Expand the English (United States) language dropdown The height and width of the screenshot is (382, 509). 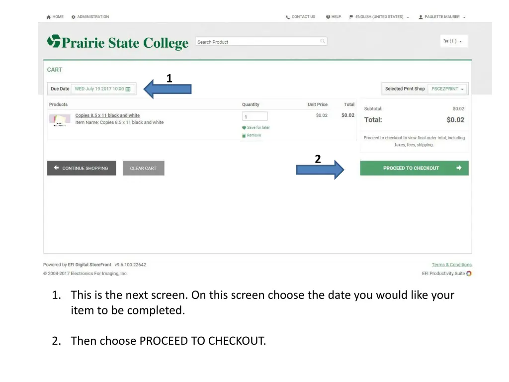[379, 17]
